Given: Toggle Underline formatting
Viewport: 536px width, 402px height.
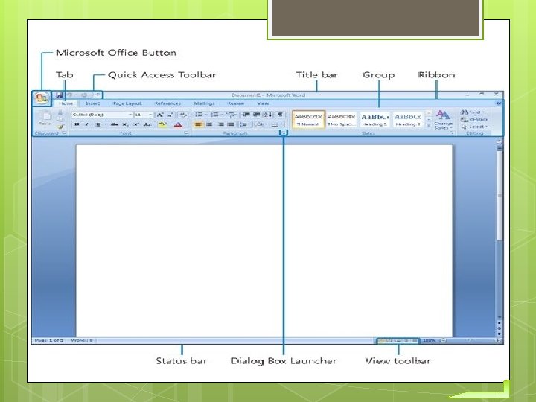Looking at the screenshot, I should (x=98, y=124).
